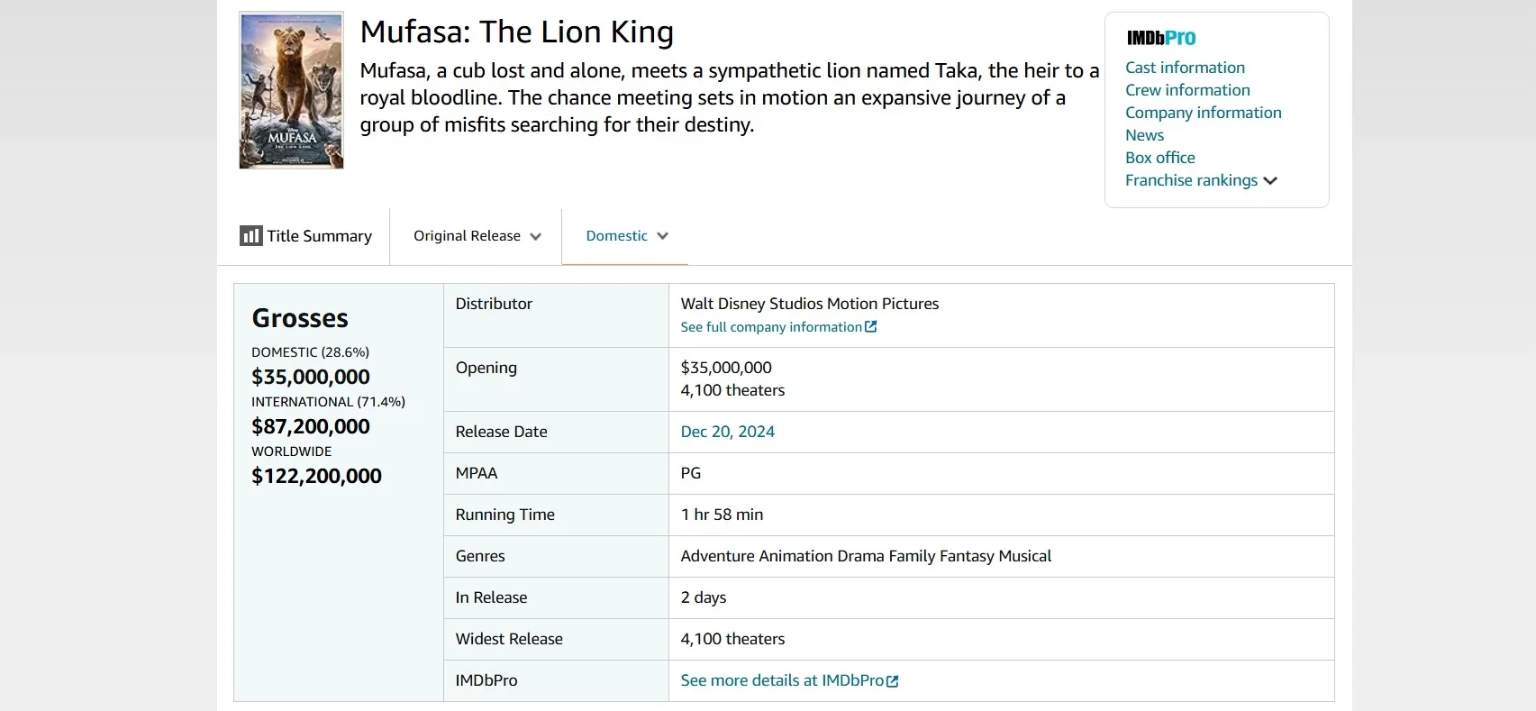Click external link icon after IMDbPro details
1536x711 pixels.
pyautogui.click(x=893, y=681)
